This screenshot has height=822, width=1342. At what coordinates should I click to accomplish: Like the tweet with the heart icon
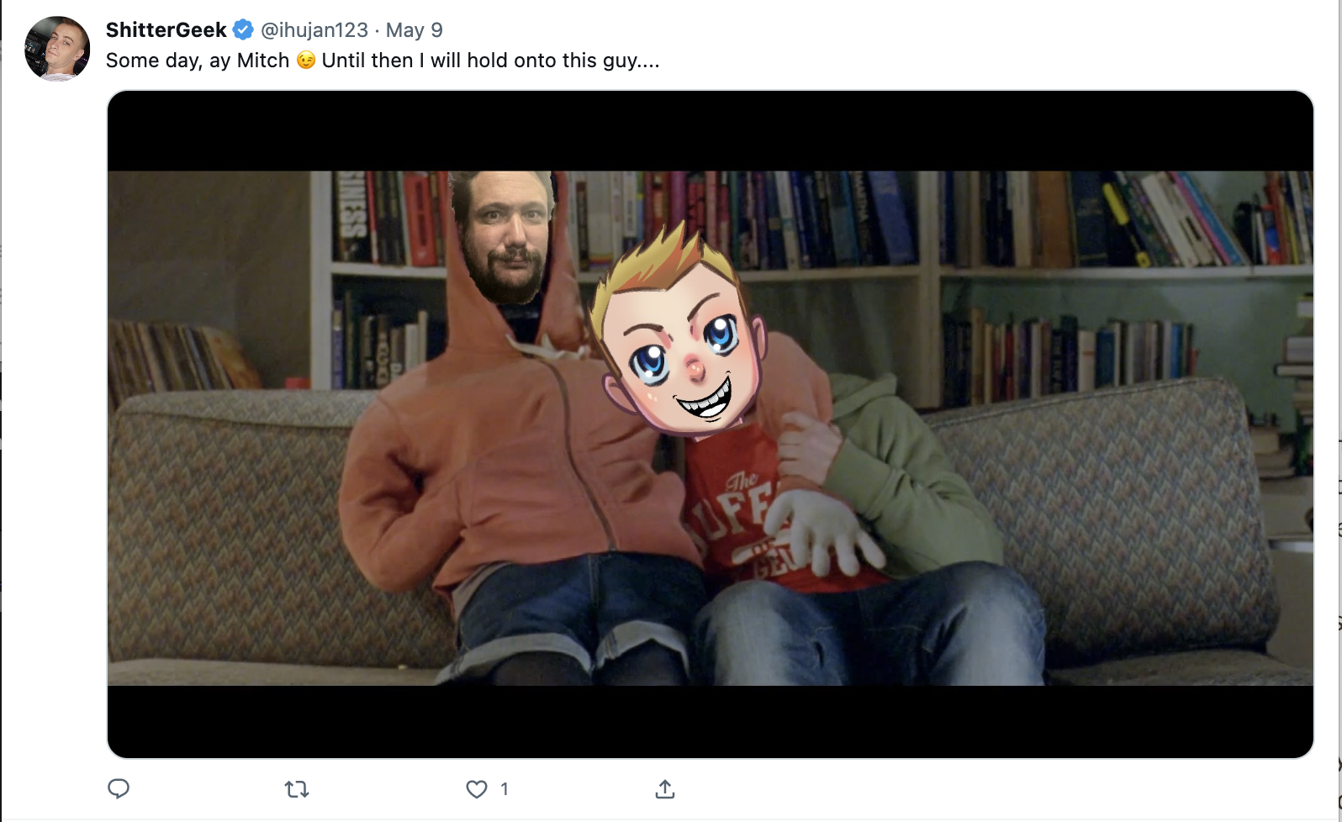[477, 789]
